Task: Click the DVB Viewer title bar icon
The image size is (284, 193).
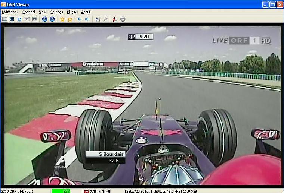Action: [3, 4]
